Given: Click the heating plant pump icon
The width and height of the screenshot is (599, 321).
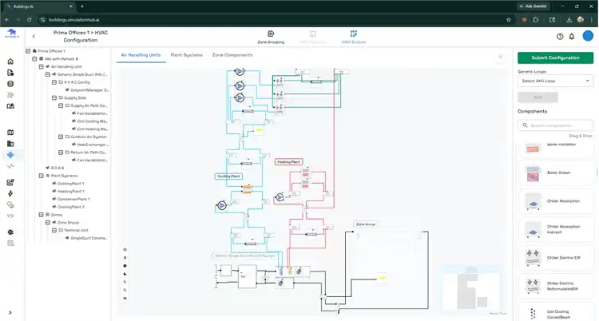Looking at the screenshot, I should [x=280, y=197].
